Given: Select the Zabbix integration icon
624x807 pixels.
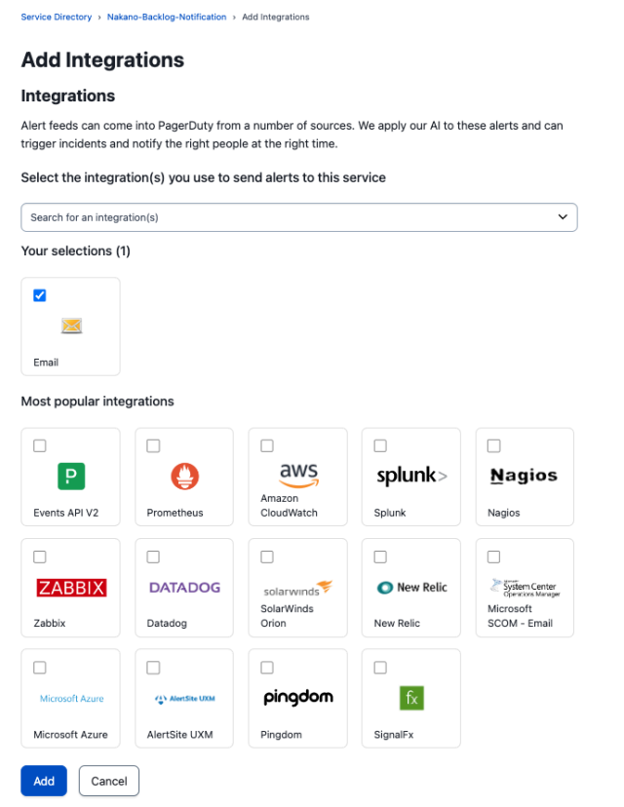Looking at the screenshot, I should click(70, 586).
